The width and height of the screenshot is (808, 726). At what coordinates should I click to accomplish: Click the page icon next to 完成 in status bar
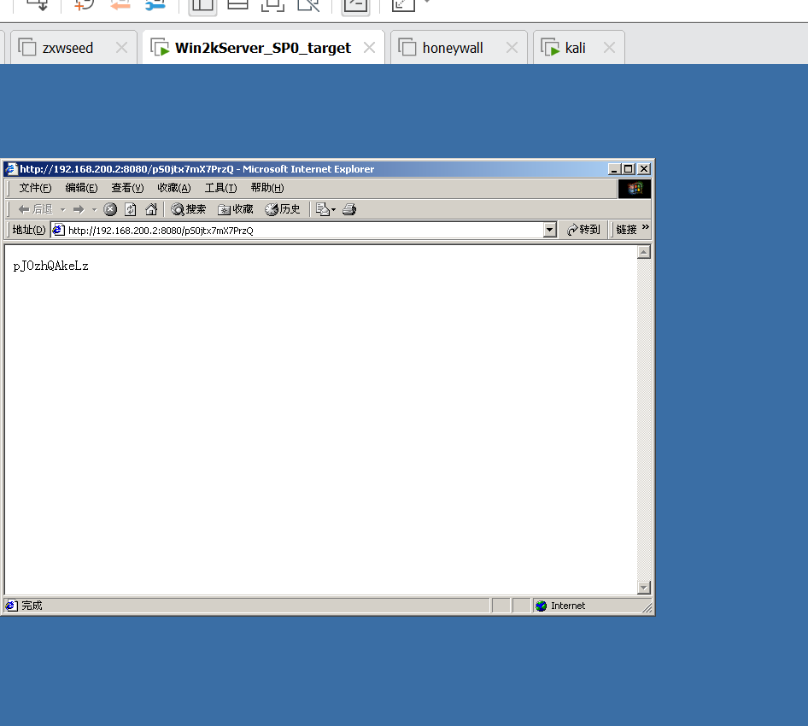point(11,606)
